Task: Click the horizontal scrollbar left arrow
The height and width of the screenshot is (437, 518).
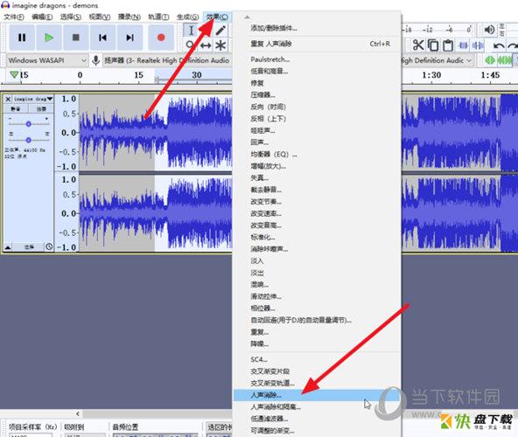Action: 78,413
